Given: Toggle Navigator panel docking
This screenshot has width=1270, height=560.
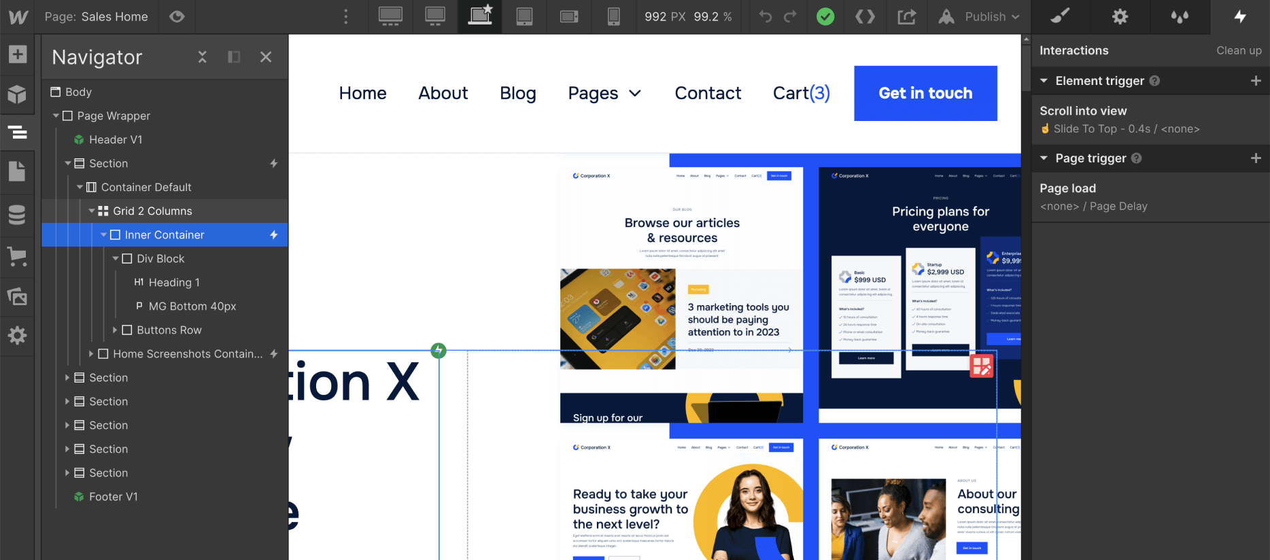Looking at the screenshot, I should point(234,57).
